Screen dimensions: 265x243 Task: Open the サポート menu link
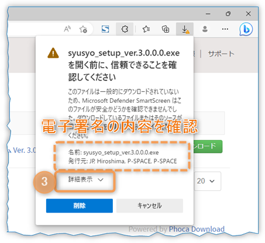221,54
